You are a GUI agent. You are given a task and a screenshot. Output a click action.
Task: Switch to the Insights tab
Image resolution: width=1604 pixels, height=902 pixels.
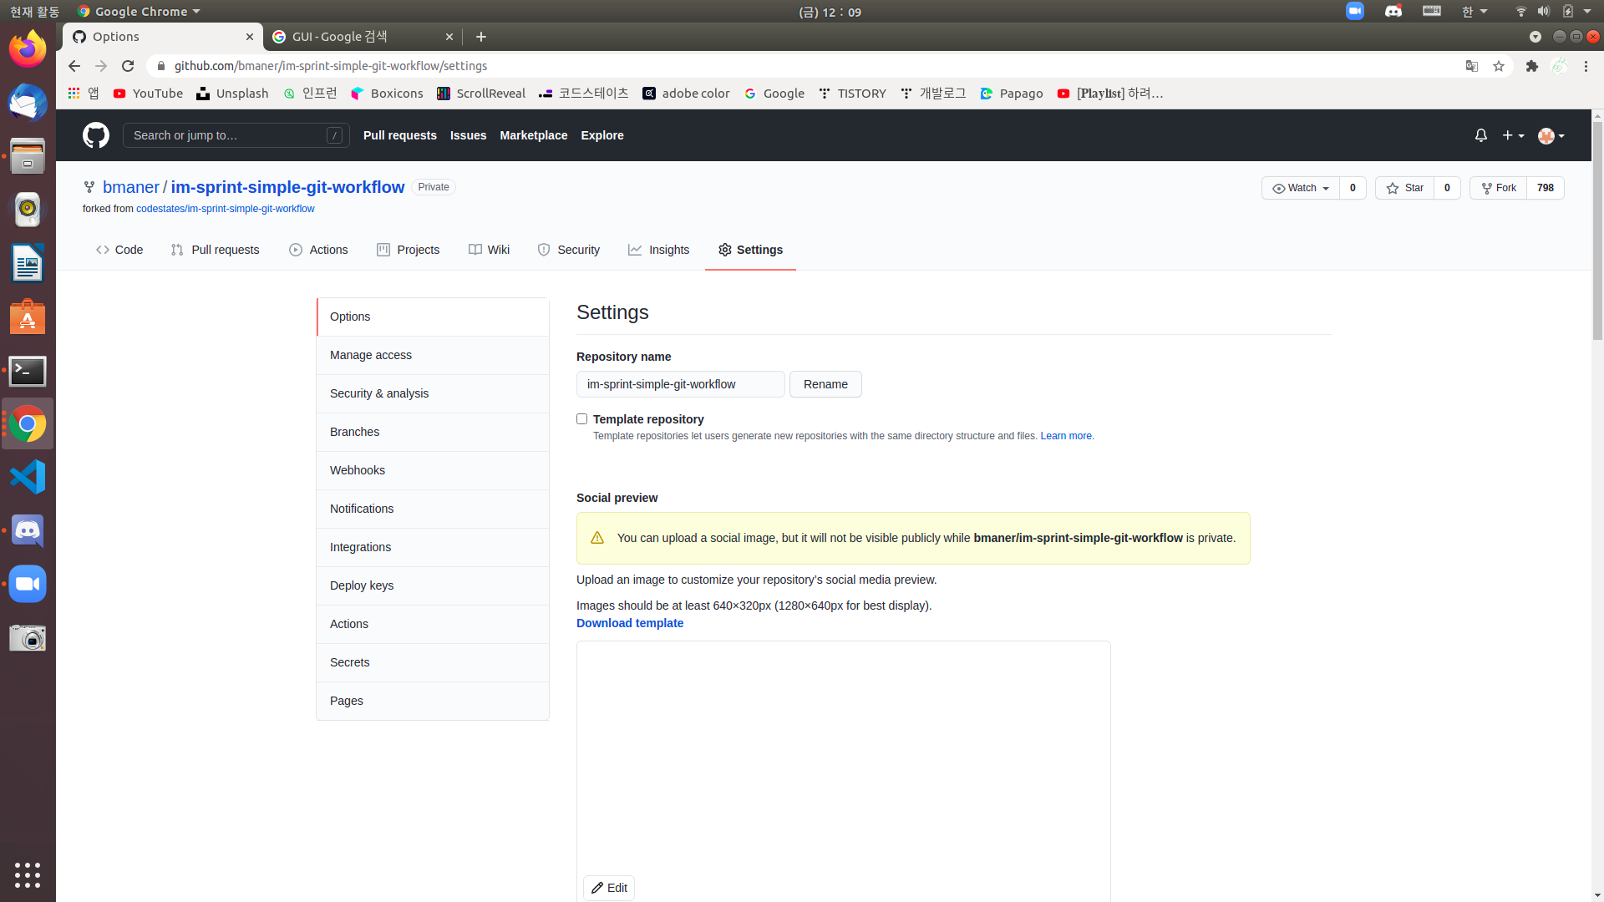(x=659, y=250)
